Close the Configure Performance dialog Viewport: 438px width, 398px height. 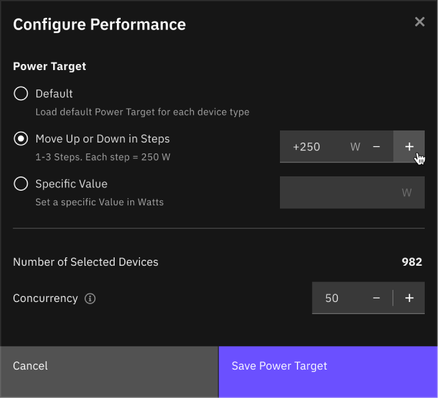(x=420, y=22)
